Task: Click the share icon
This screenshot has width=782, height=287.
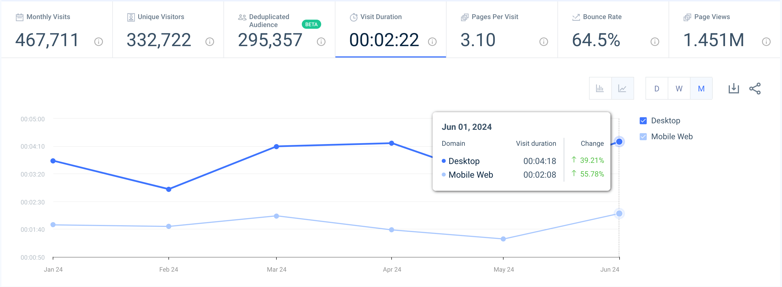Action: 755,88
